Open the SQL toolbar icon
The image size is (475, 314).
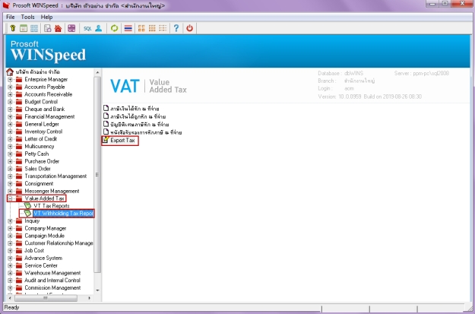[x=87, y=28]
